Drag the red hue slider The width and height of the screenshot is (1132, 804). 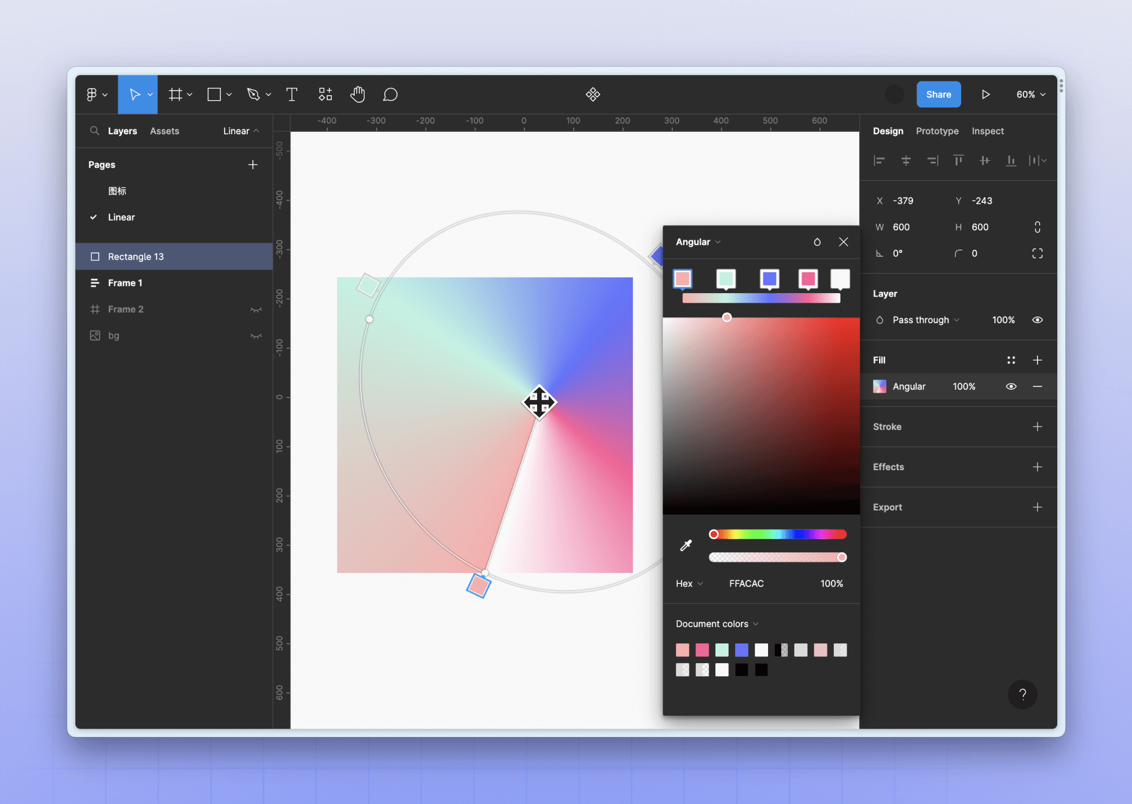[x=714, y=534]
